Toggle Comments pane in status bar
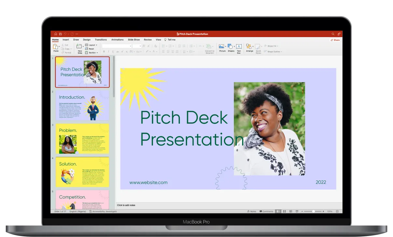This screenshot has width=393, height=237. pyautogui.click(x=266, y=211)
